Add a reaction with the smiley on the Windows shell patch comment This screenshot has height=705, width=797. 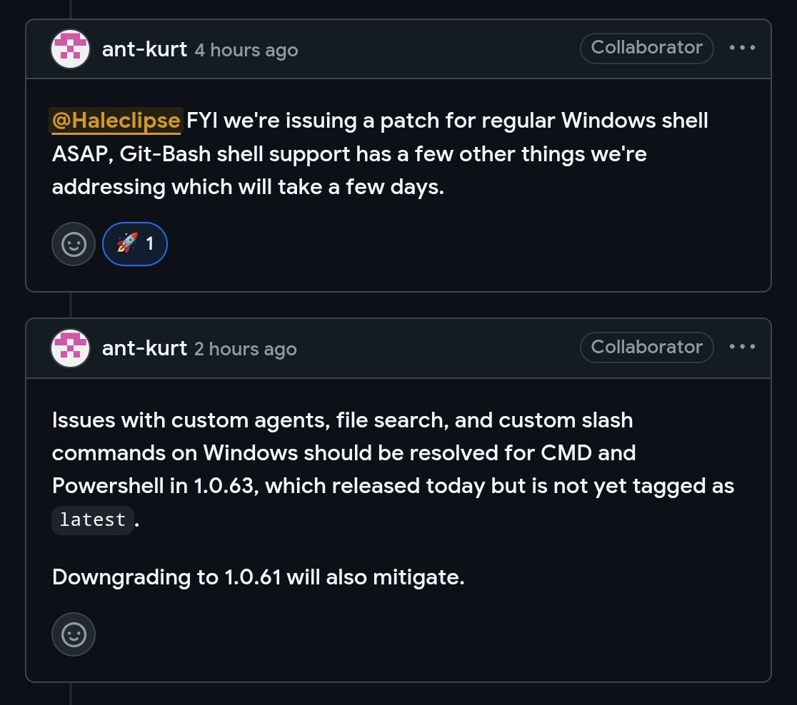pos(74,244)
